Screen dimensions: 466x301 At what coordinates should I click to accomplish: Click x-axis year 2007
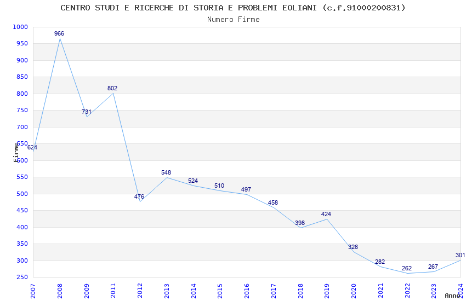[x=33, y=291]
